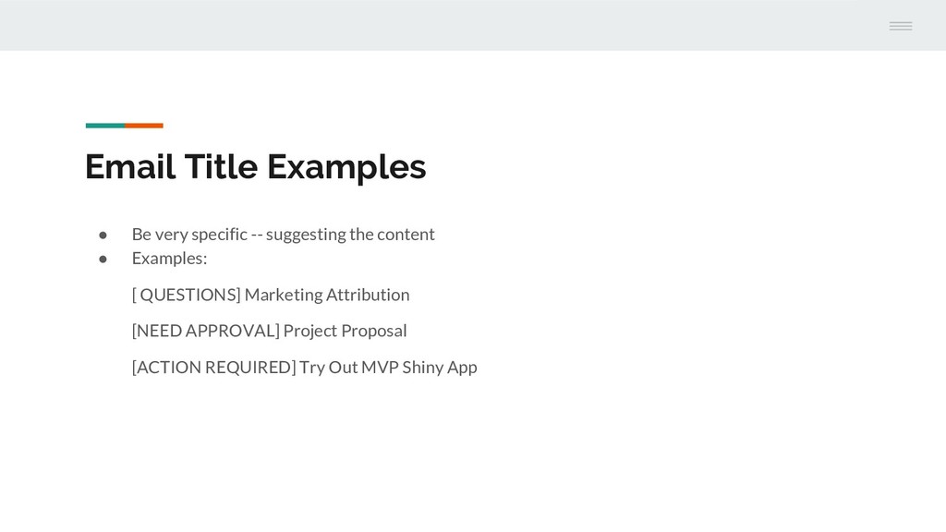Click the word 'Email' in the title
946x532 pixels.
130,166
